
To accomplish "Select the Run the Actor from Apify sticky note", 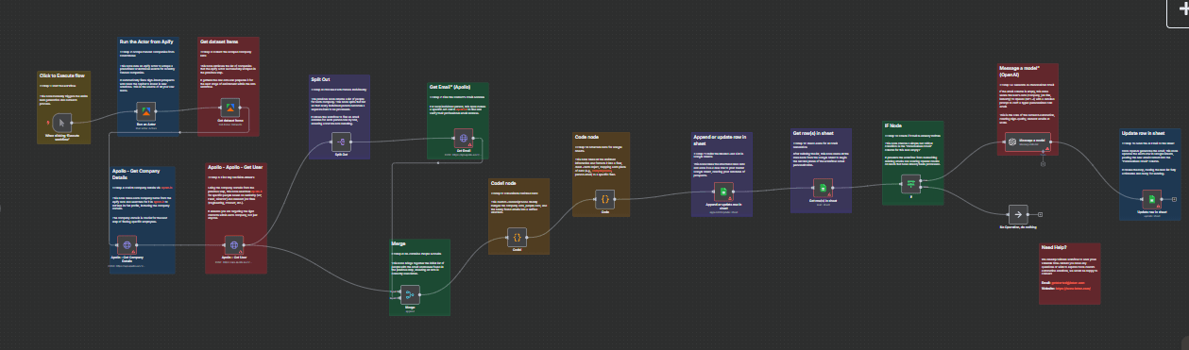I will [x=148, y=87].
